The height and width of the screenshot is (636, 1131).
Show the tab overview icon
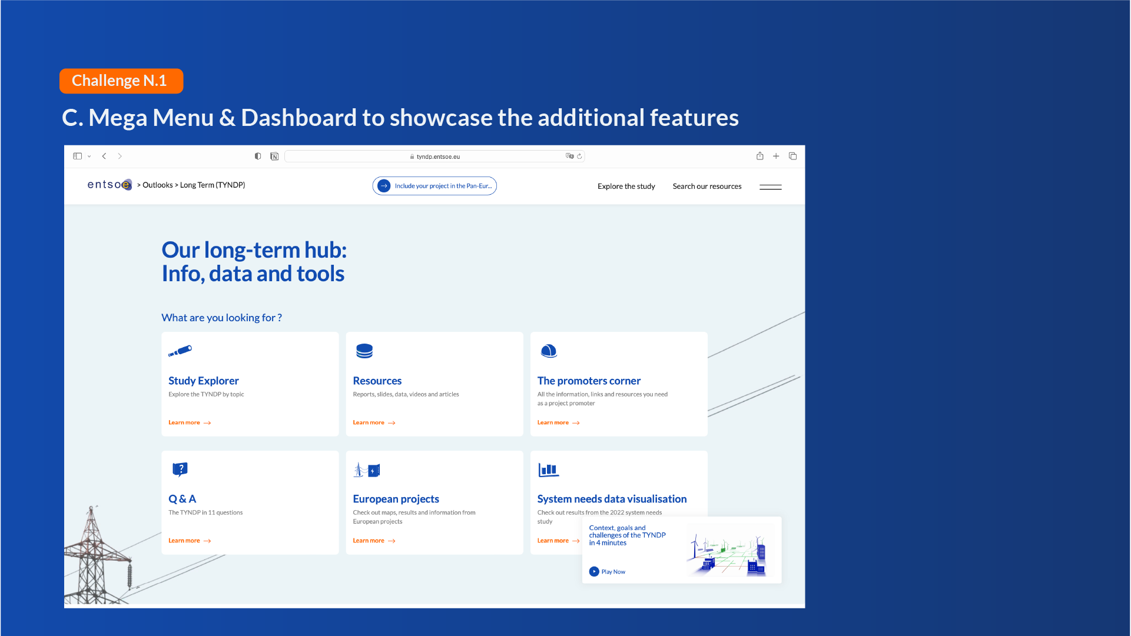coord(793,156)
